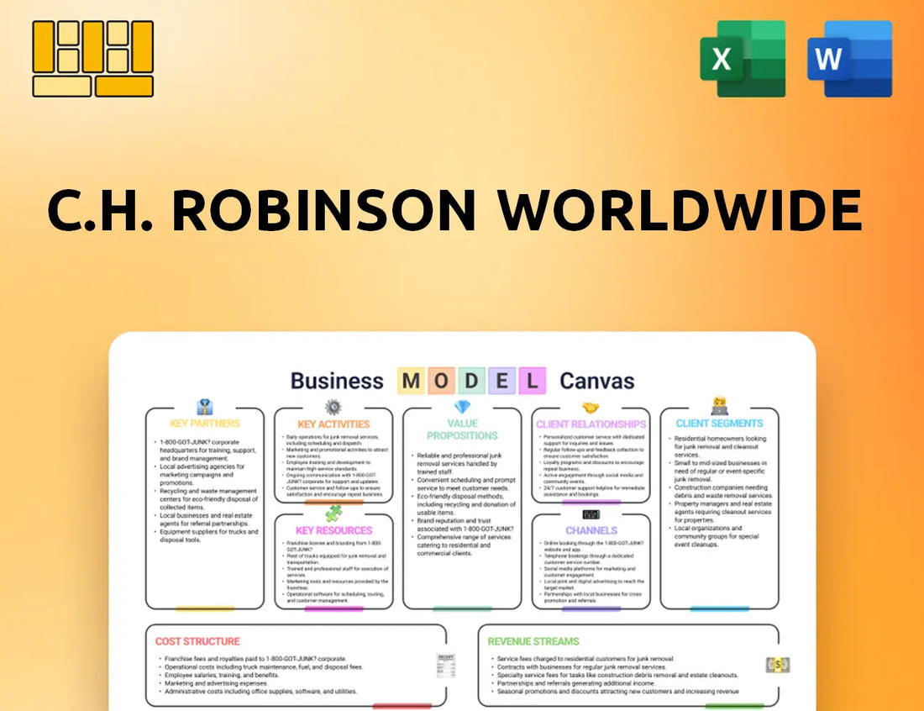Image resolution: width=924 pixels, height=711 pixels.
Task: Click the receipt icon in Cost Structure
Action: (x=445, y=666)
